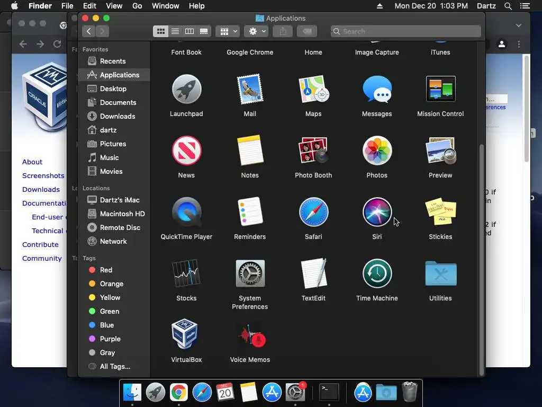Open the Trash in the Dock

click(410, 392)
